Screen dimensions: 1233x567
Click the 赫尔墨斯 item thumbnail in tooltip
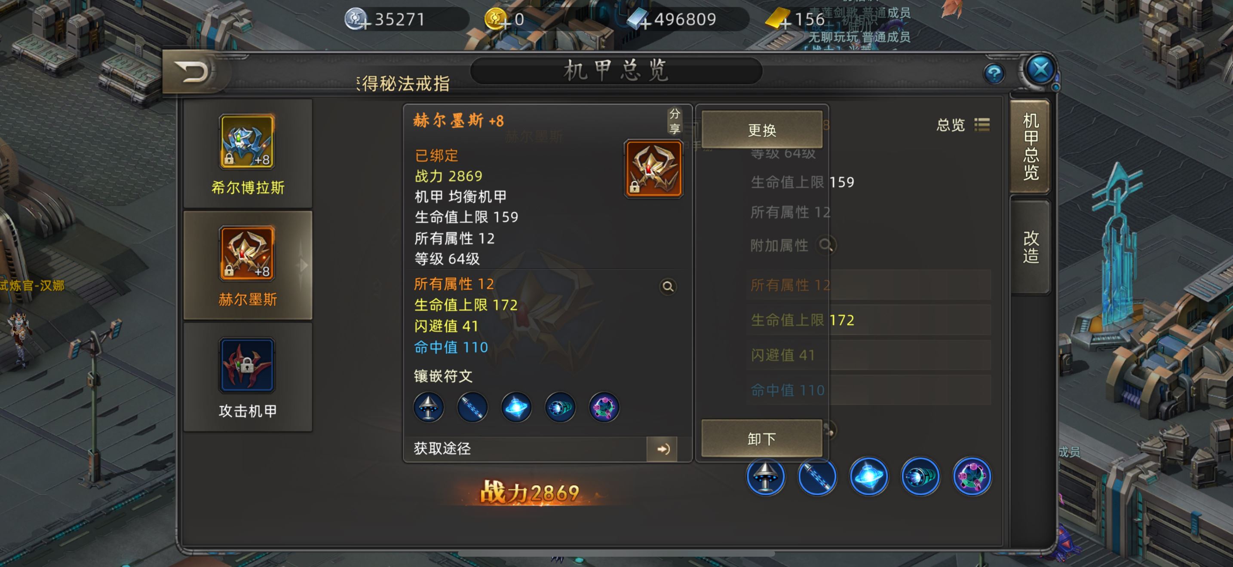tap(653, 169)
